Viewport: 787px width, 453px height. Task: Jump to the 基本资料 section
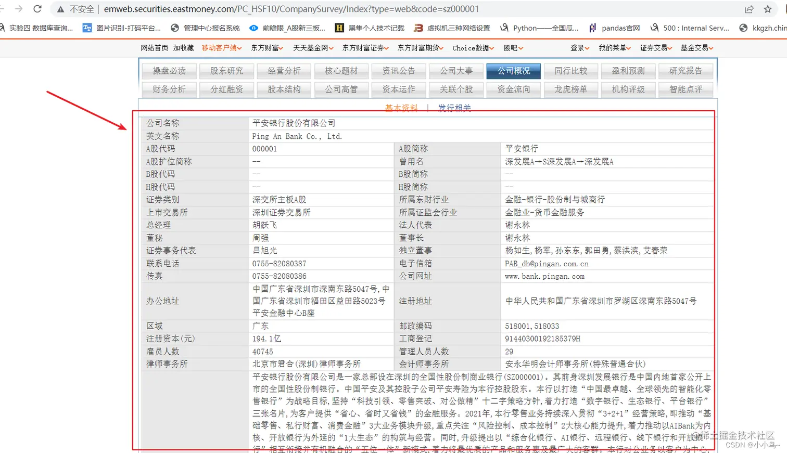401,108
